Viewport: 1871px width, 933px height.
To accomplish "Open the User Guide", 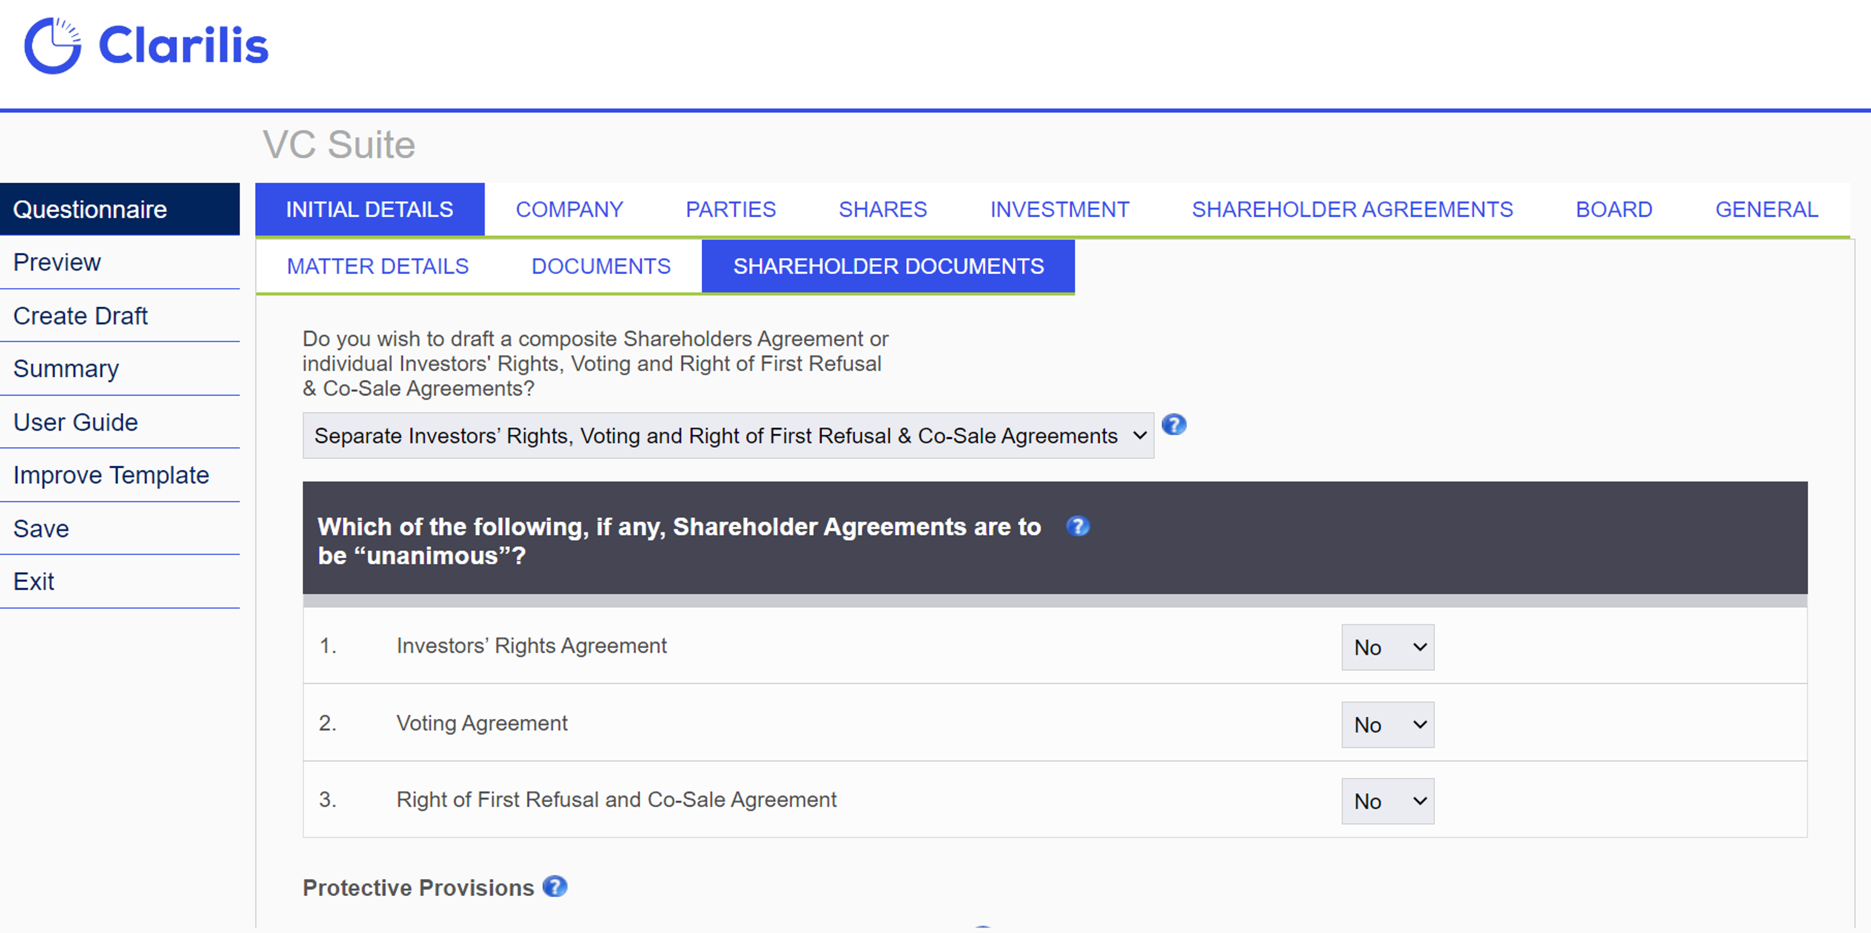I will (75, 422).
